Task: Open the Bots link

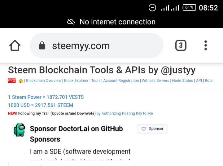Action: pyautogui.click(x=209, y=81)
